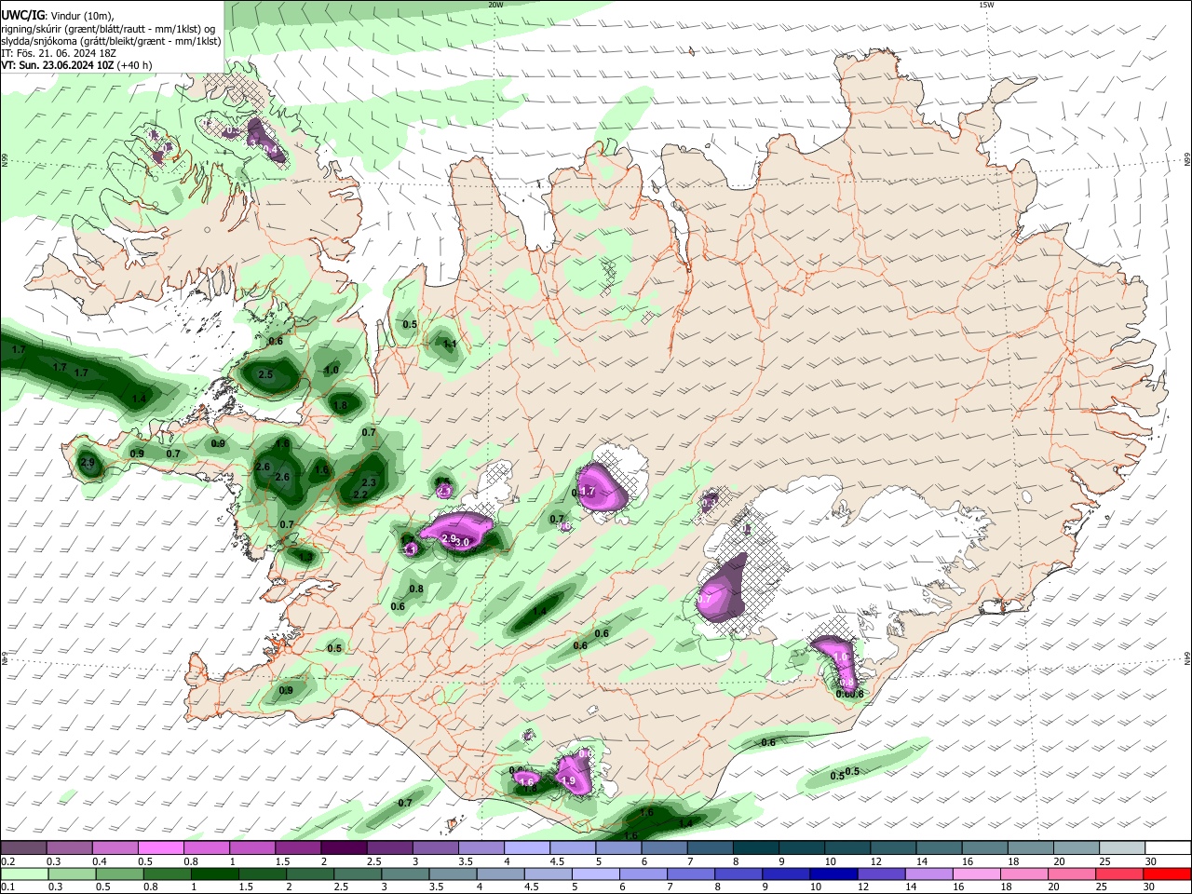Click the 0.1 label in the lower legend row

7,887
